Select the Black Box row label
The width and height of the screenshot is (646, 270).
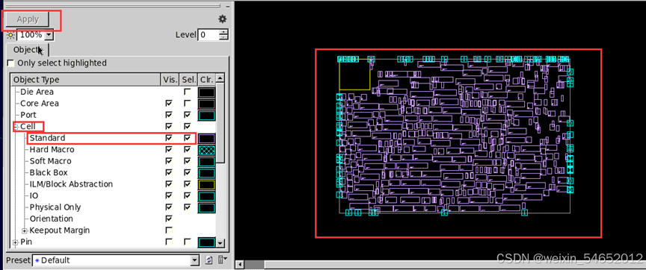coord(49,172)
